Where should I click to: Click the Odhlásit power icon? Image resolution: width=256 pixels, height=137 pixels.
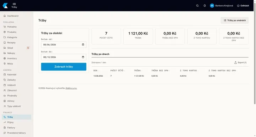pos(238,6)
